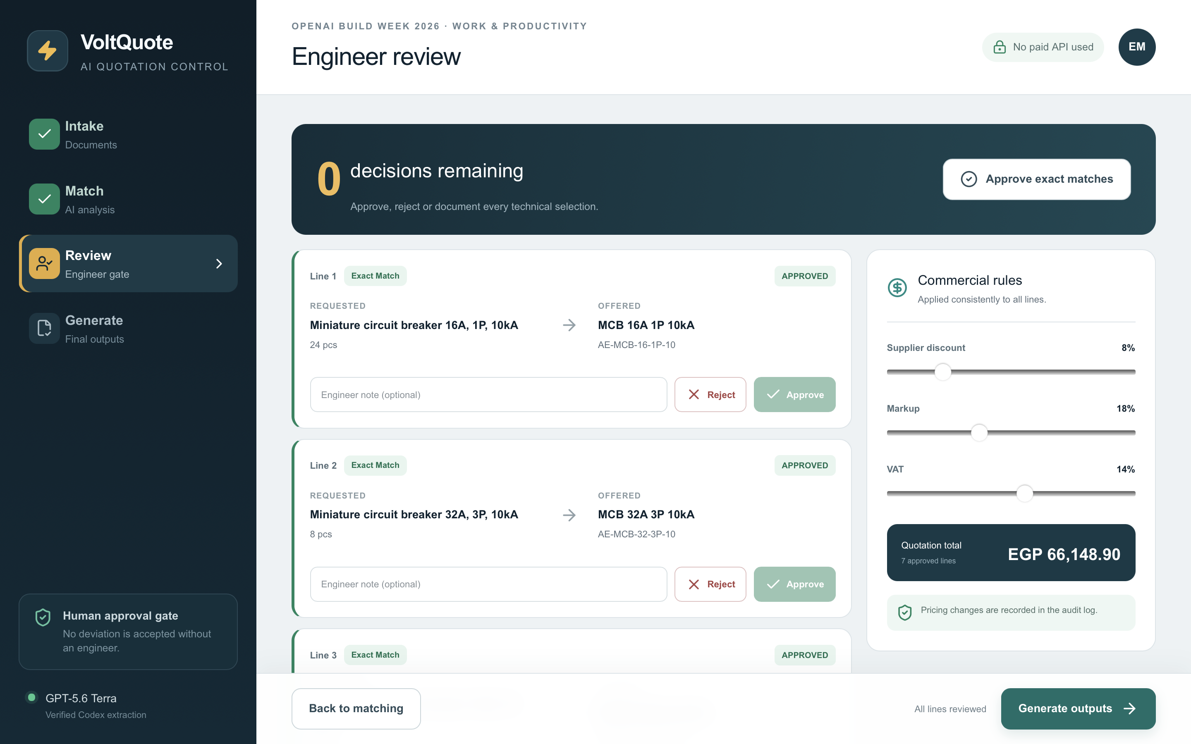Click the Human approval gate shield icon
The height and width of the screenshot is (744, 1191).
pyautogui.click(x=43, y=617)
